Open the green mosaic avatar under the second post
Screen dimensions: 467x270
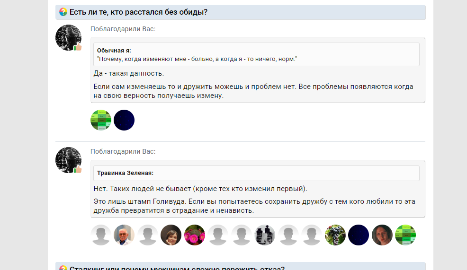pos(405,235)
